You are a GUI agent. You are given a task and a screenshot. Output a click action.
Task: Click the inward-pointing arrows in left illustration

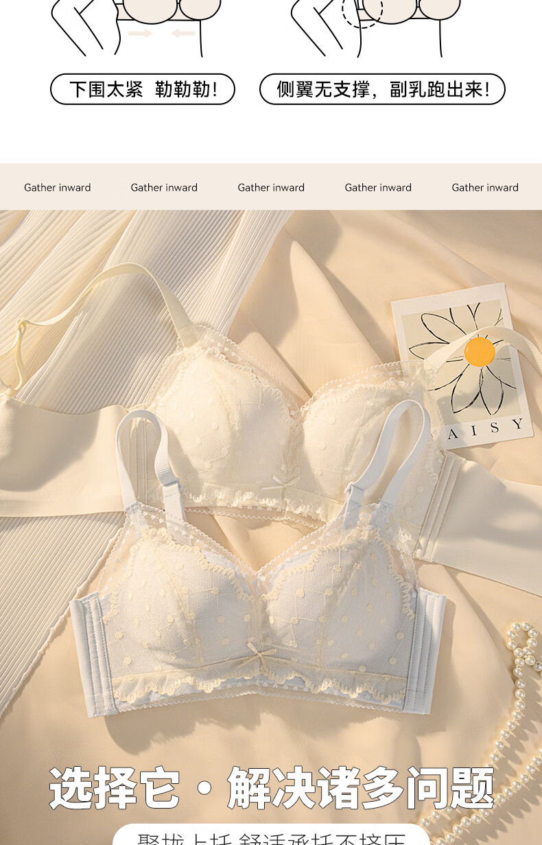163,33
